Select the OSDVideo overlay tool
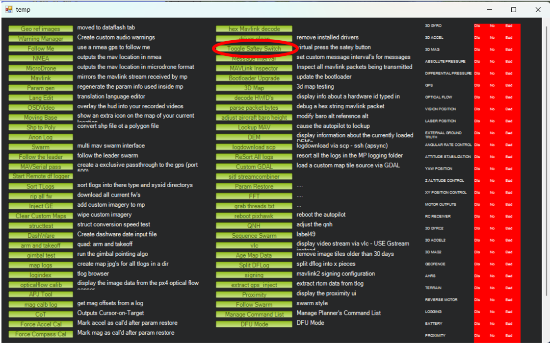This screenshot has height=343, width=550. tap(41, 108)
